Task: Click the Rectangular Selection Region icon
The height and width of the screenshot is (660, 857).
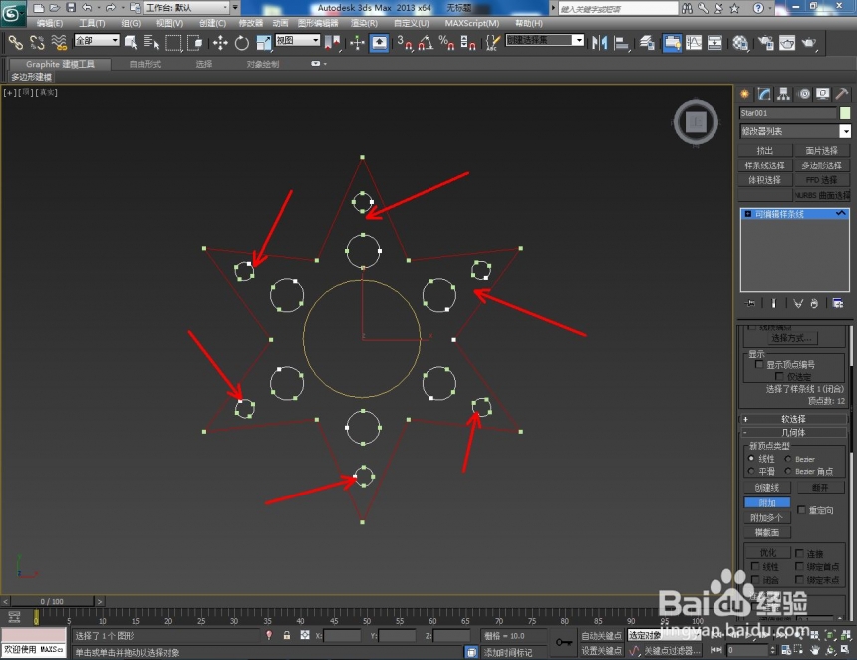Action: [x=173, y=43]
